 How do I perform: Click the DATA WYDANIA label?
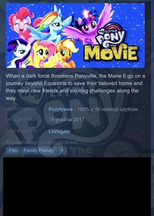click(x=22, y=119)
